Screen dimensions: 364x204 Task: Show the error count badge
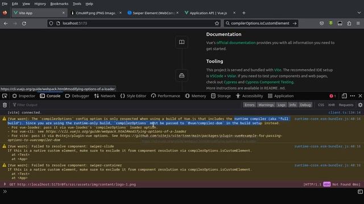click(x=332, y=96)
